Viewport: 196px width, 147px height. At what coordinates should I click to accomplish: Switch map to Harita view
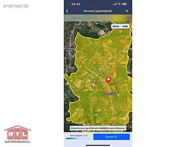115,26
